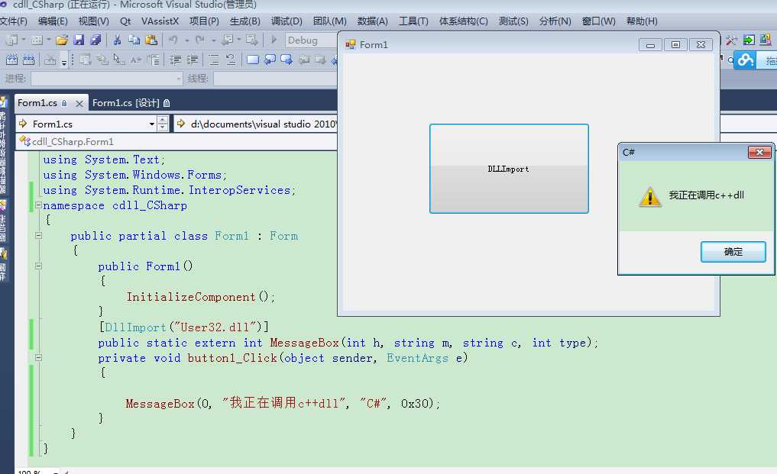Go to previous bookmark icon
777x474 pixels.
click(270, 60)
